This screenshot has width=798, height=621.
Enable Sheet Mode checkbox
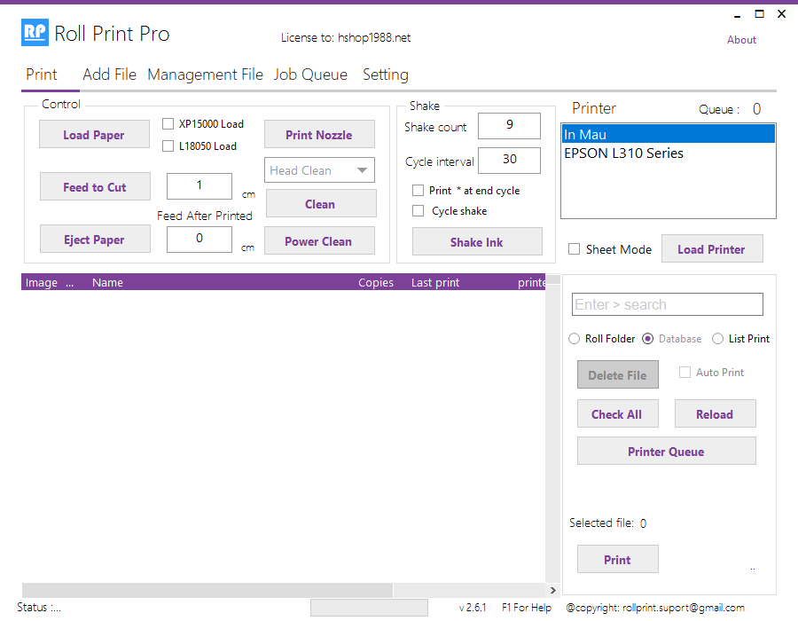coord(575,249)
